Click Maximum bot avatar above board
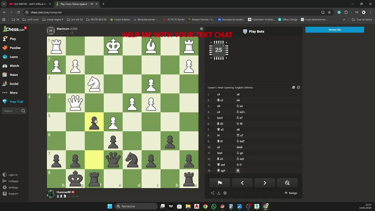The width and height of the screenshot is (375, 211). (x=51, y=30)
